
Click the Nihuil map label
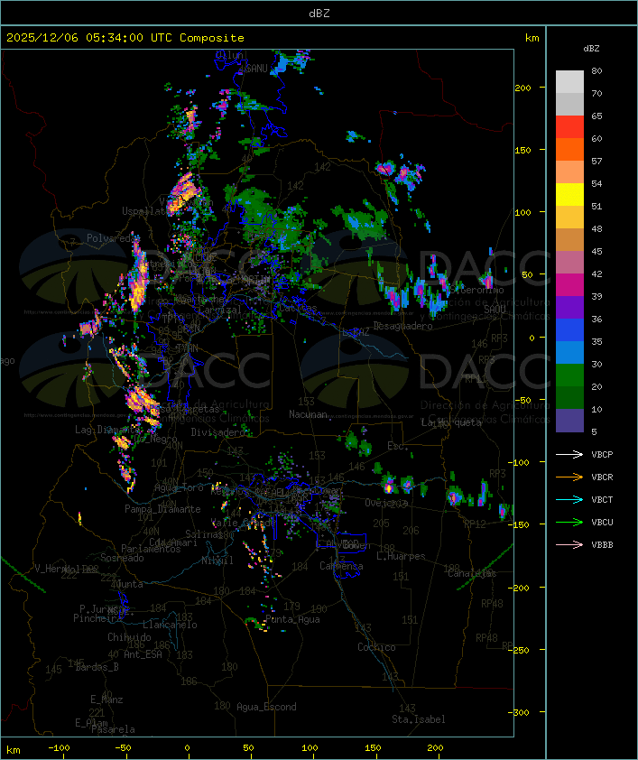[x=217, y=561]
